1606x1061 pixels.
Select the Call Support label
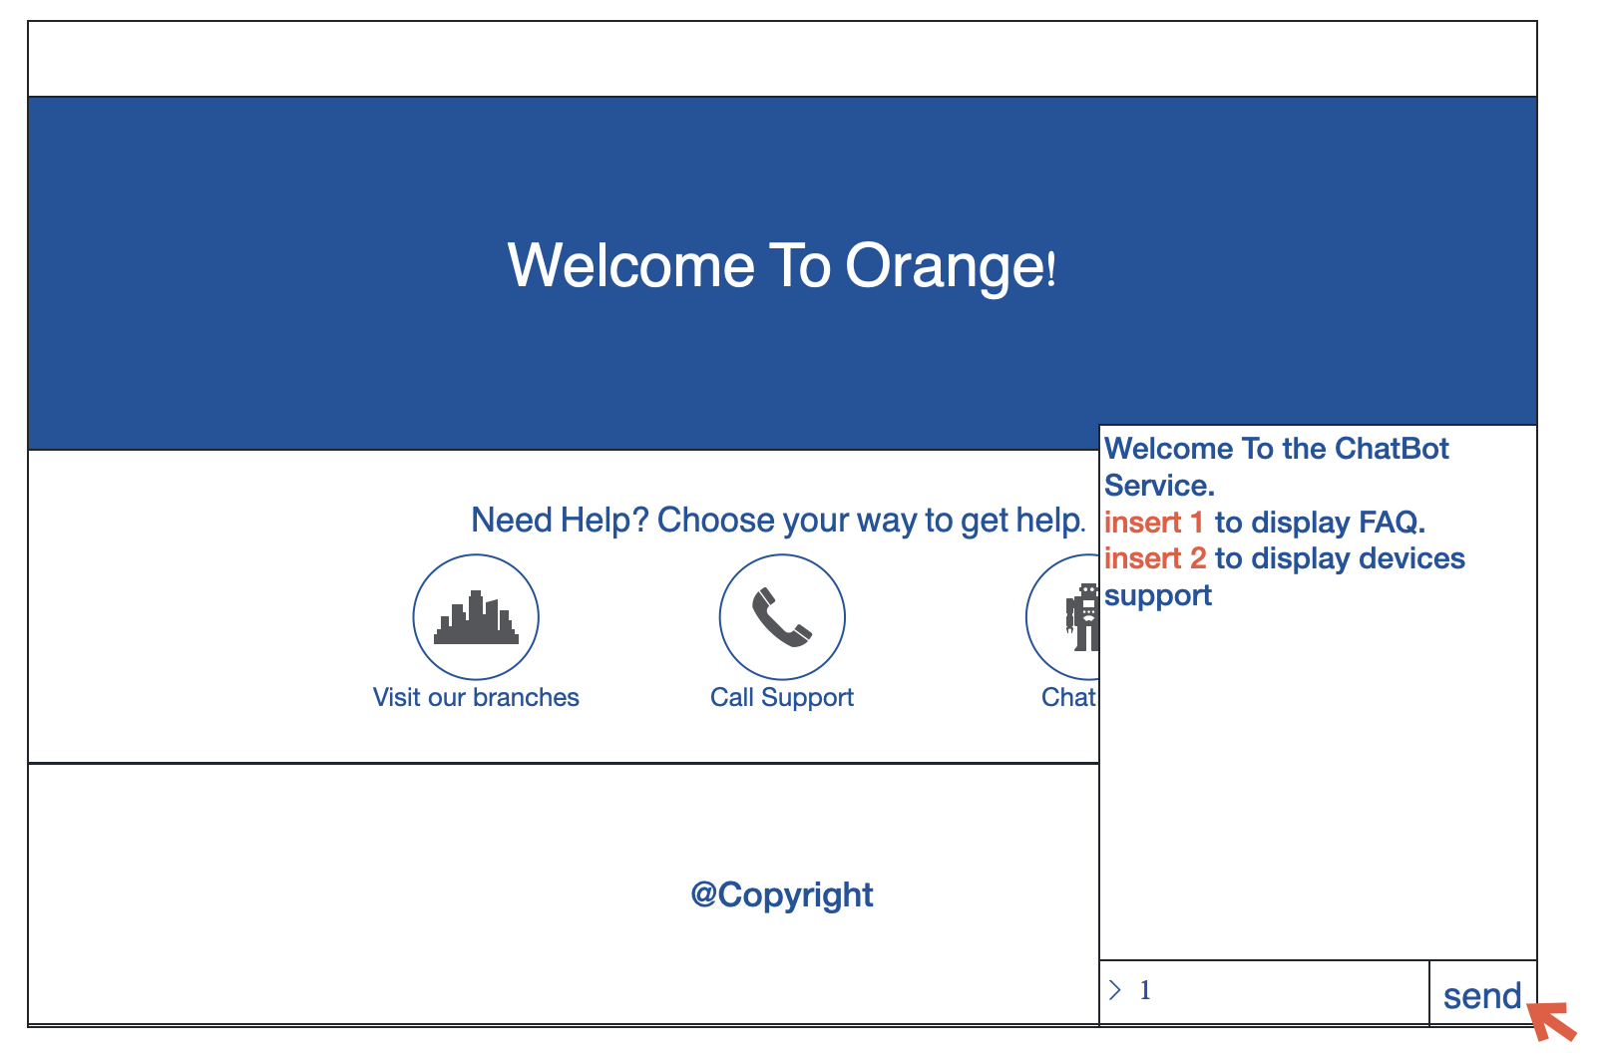pyautogui.click(x=782, y=697)
